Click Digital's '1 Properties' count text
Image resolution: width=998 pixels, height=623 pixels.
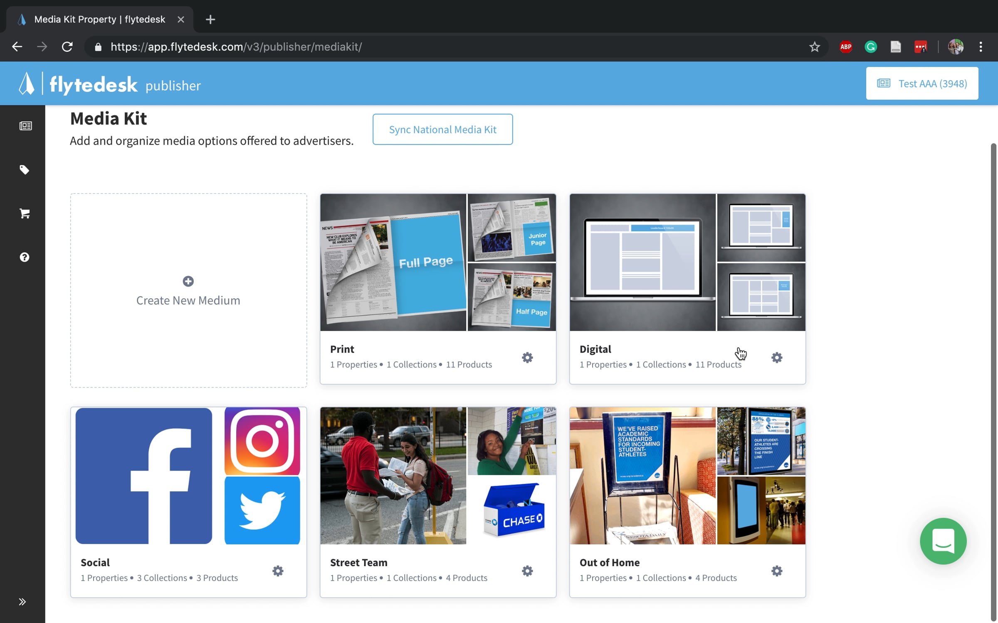coord(603,365)
